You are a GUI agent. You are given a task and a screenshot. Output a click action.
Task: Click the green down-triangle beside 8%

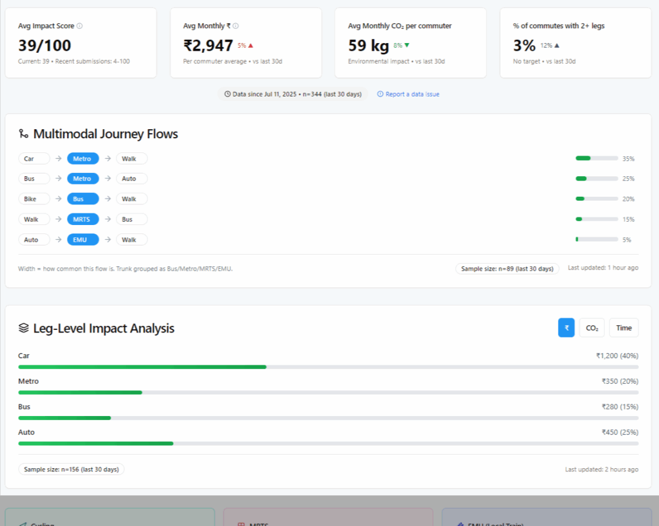tap(407, 46)
